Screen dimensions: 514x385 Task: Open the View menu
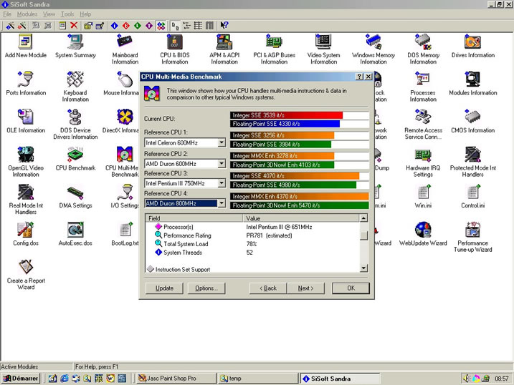click(x=49, y=14)
